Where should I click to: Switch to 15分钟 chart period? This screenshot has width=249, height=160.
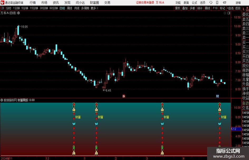(x=34, y=8)
